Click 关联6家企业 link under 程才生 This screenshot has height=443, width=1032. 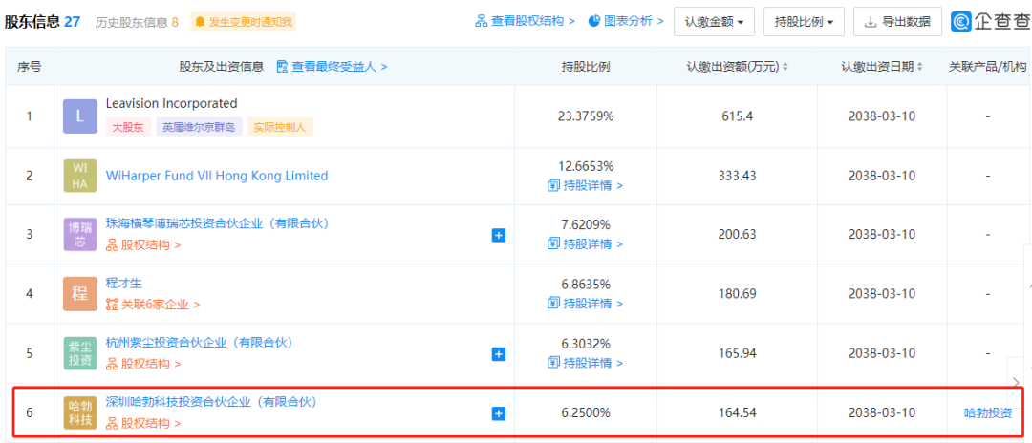153,305
